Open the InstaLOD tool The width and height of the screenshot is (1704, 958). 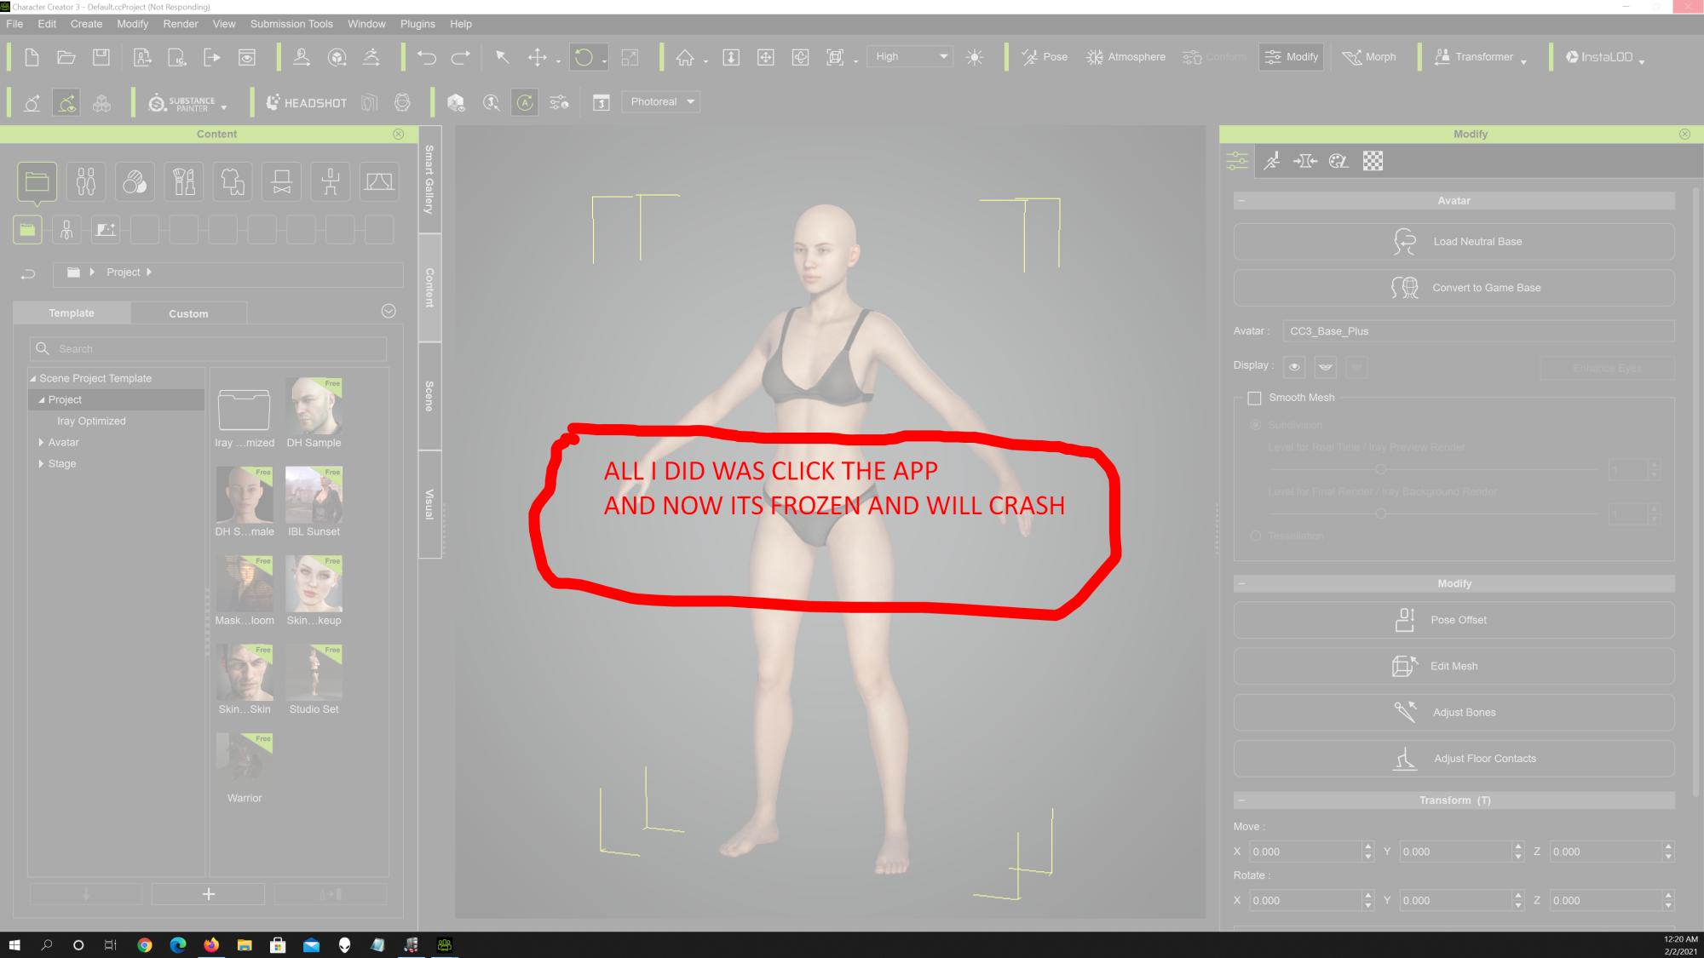click(x=1599, y=57)
